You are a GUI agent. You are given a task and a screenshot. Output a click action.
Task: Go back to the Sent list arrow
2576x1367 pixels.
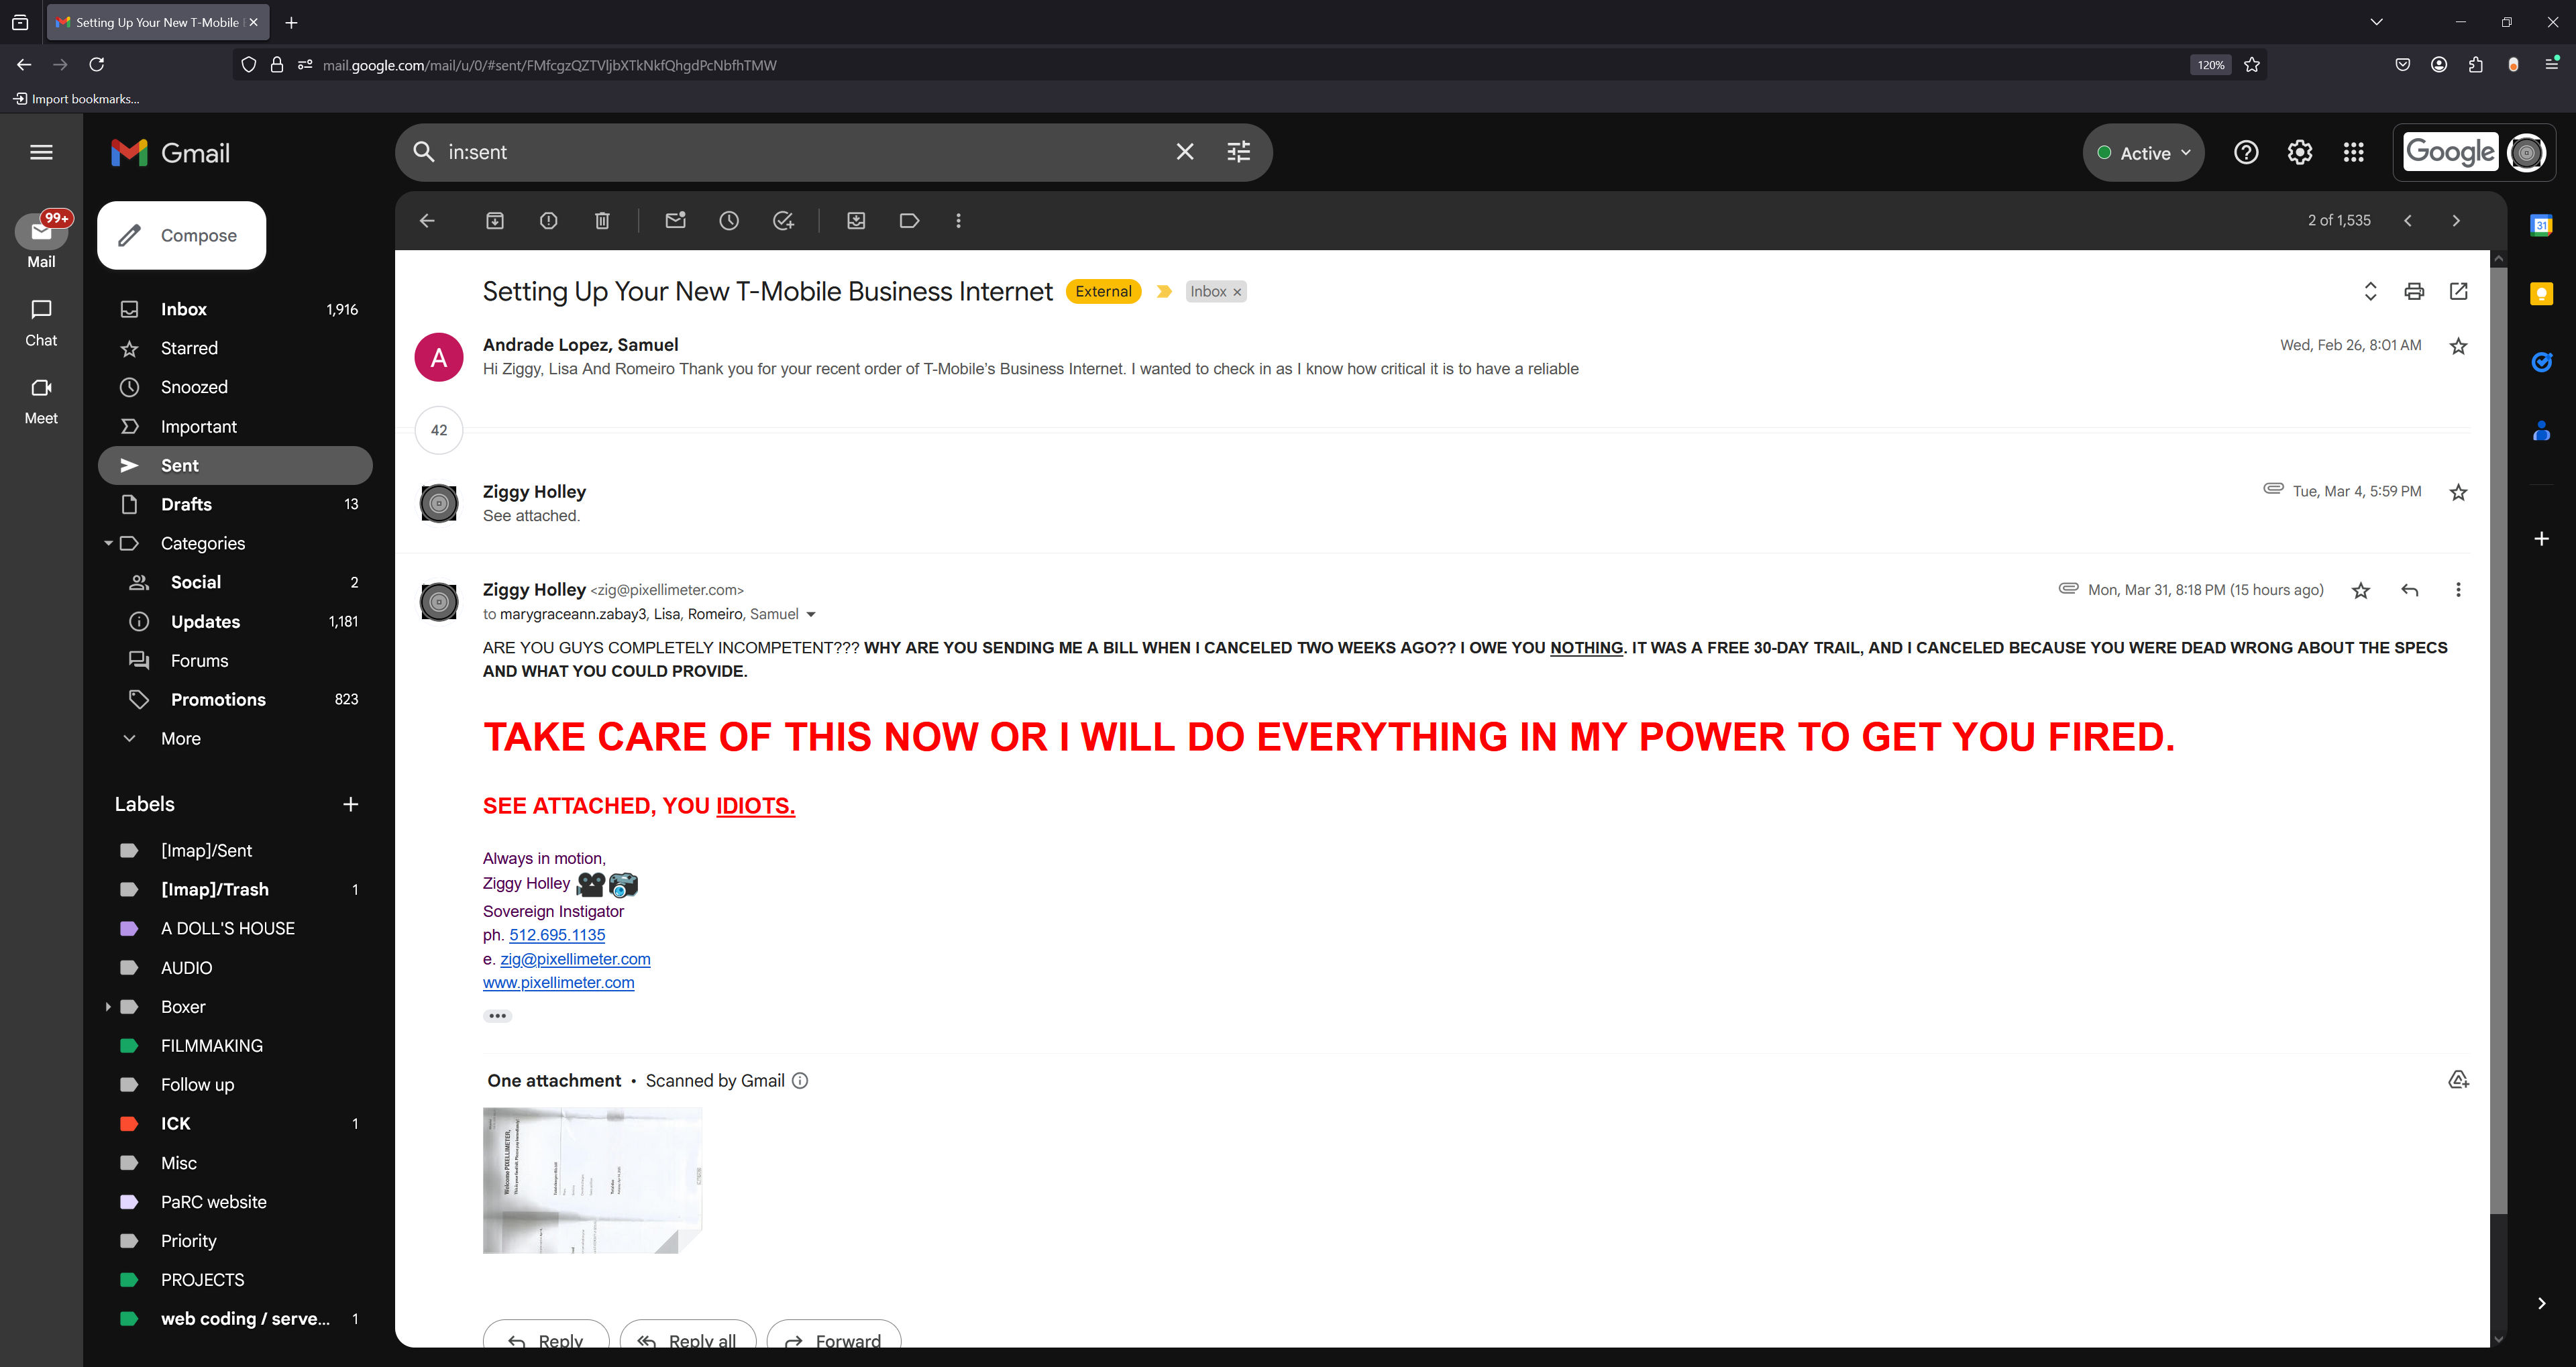point(427,221)
